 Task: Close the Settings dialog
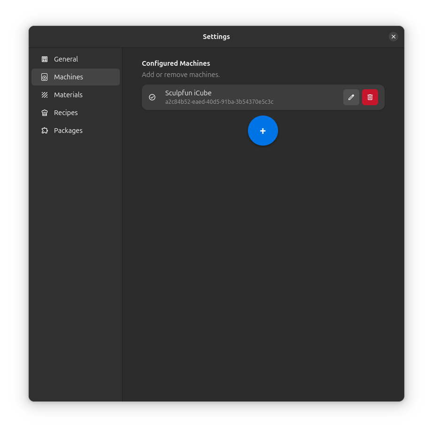(394, 37)
